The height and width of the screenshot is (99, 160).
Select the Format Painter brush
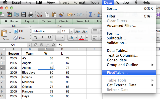pyautogui.click(x=61, y=14)
